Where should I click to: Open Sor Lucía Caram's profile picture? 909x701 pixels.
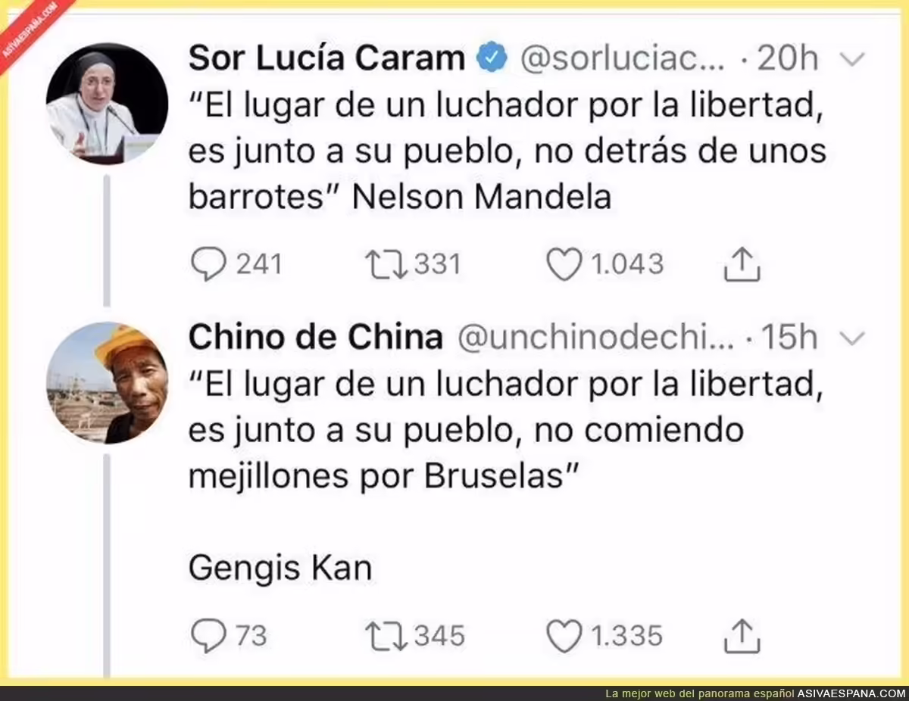(107, 104)
